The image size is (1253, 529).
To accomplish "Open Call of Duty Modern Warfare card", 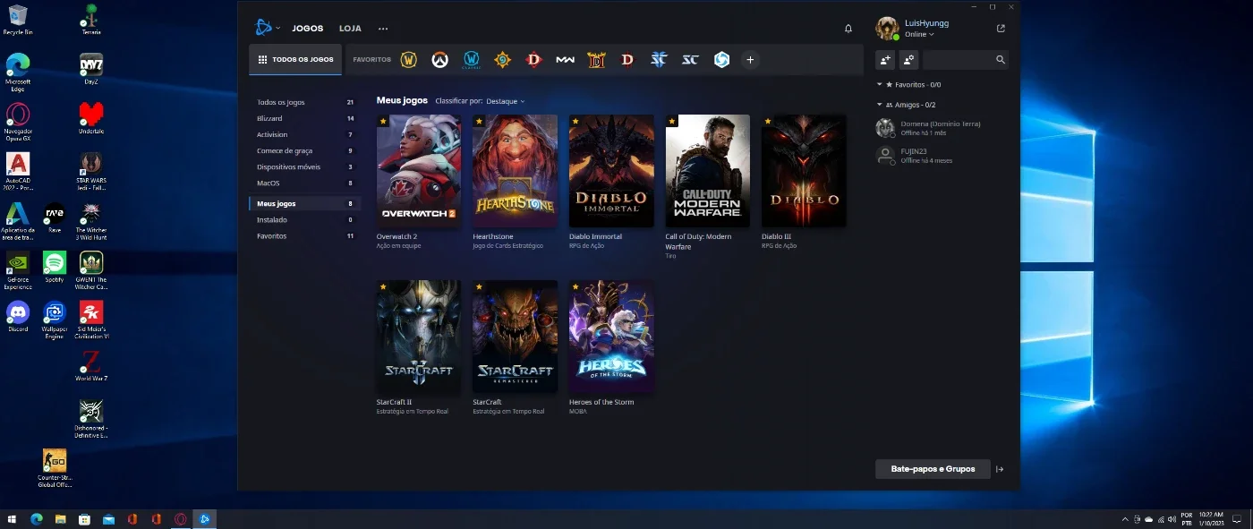I will pyautogui.click(x=708, y=170).
